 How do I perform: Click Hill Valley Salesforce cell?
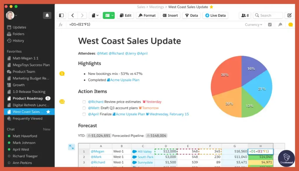point(143,151)
